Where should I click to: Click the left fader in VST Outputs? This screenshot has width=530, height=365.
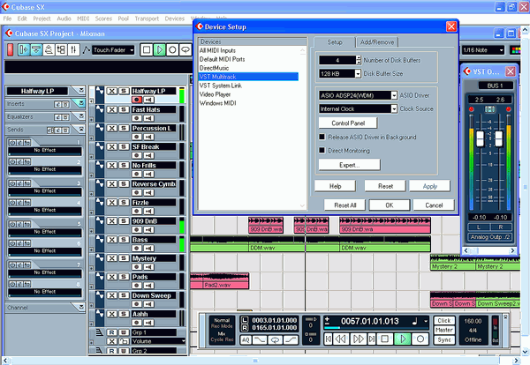point(480,138)
